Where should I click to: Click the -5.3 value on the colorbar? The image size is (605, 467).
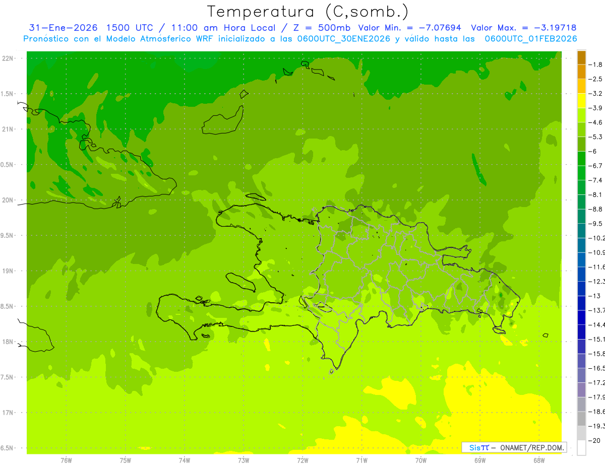click(595, 137)
